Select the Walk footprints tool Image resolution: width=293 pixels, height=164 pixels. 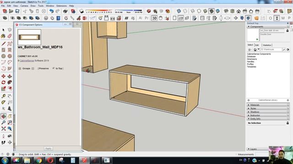pyautogui.click(x=3, y=143)
